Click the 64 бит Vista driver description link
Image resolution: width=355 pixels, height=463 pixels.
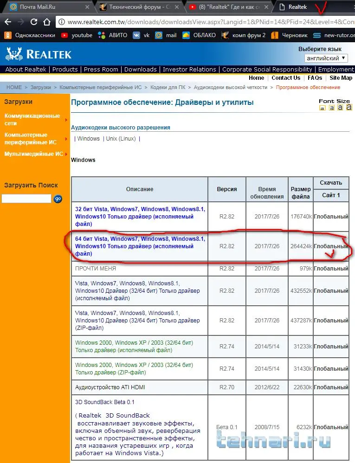140,246
